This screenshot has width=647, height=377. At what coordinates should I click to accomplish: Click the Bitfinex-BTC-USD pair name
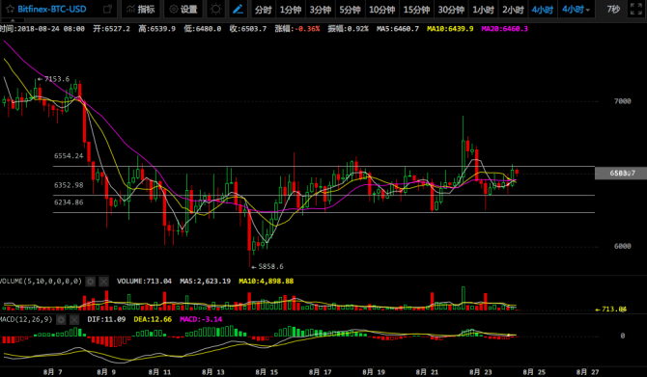point(52,9)
